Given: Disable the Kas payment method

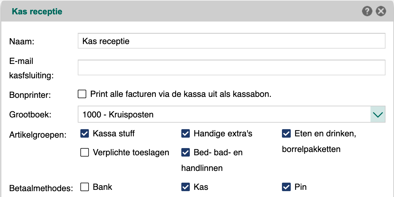Looking at the screenshot, I should coord(186,187).
